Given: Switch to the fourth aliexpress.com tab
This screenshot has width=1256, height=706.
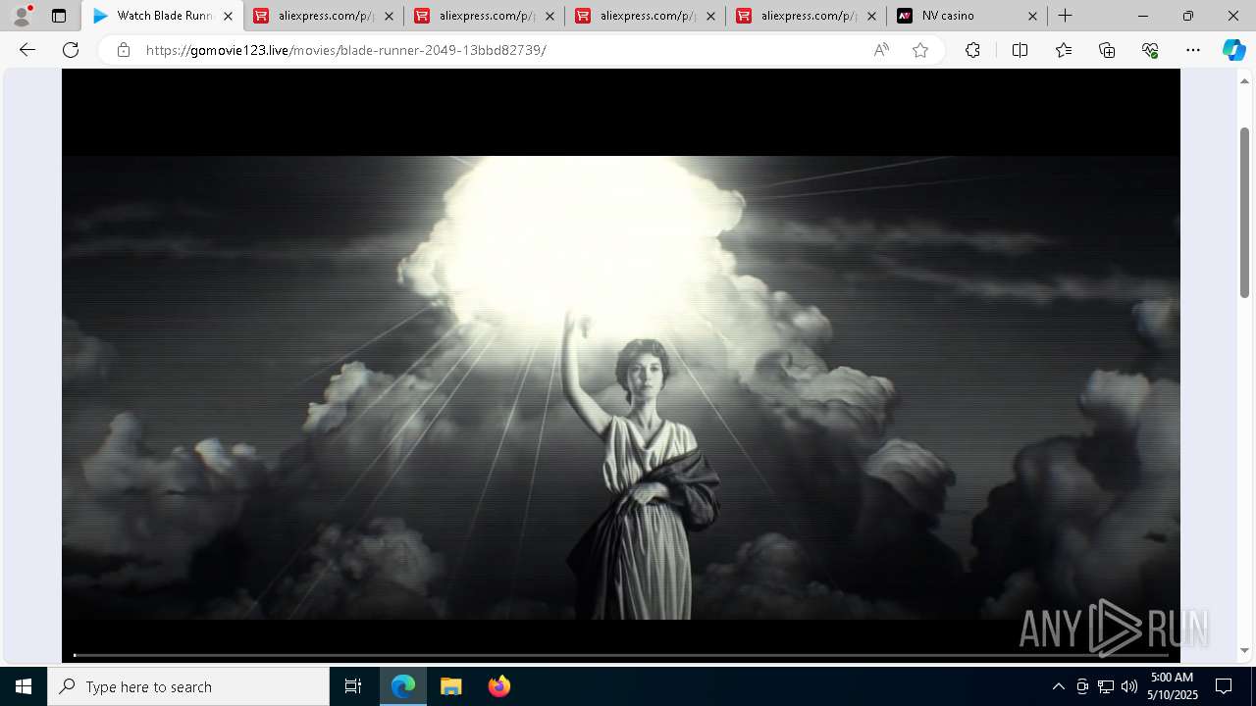Looking at the screenshot, I should (x=807, y=16).
